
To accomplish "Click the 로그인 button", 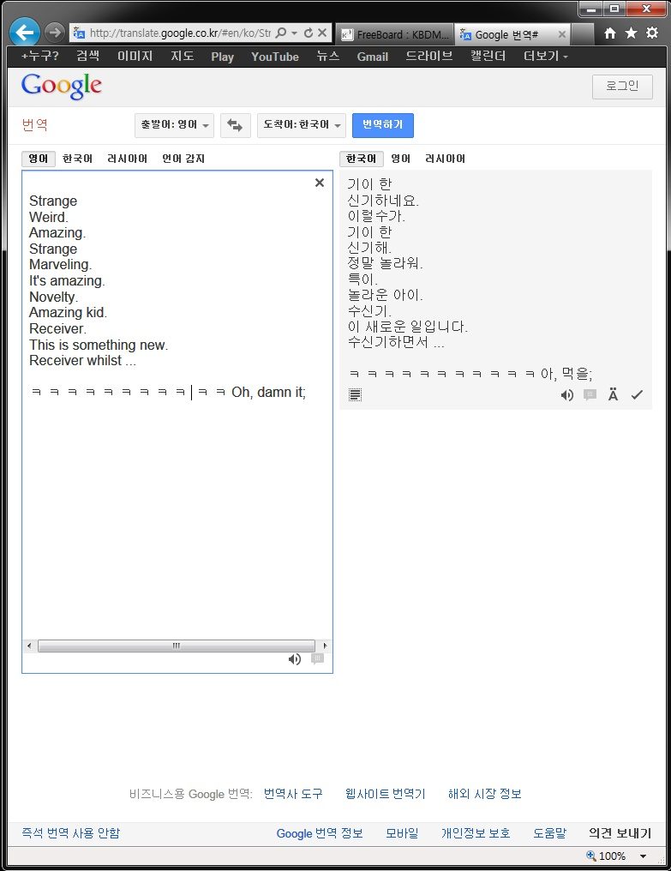I will pyautogui.click(x=622, y=87).
